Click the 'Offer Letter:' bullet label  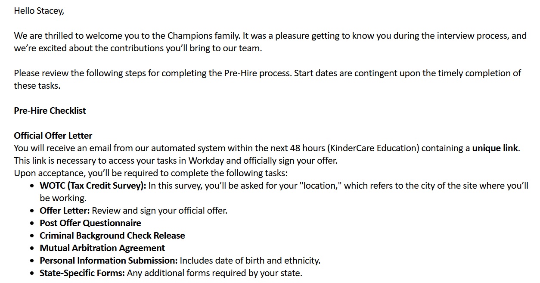(x=65, y=211)
